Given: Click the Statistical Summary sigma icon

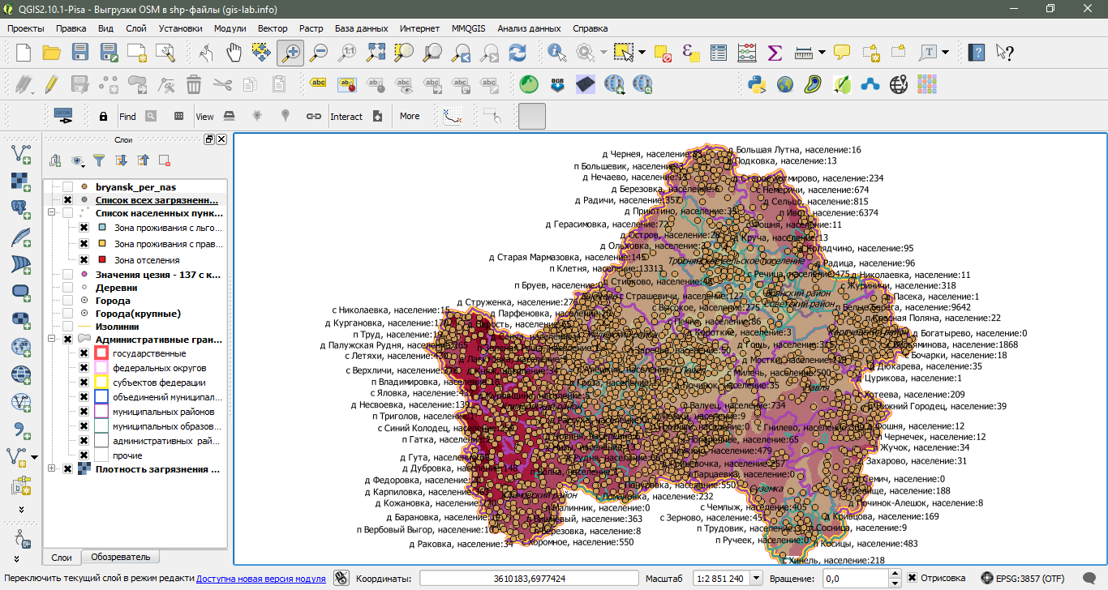Looking at the screenshot, I should pos(775,53).
